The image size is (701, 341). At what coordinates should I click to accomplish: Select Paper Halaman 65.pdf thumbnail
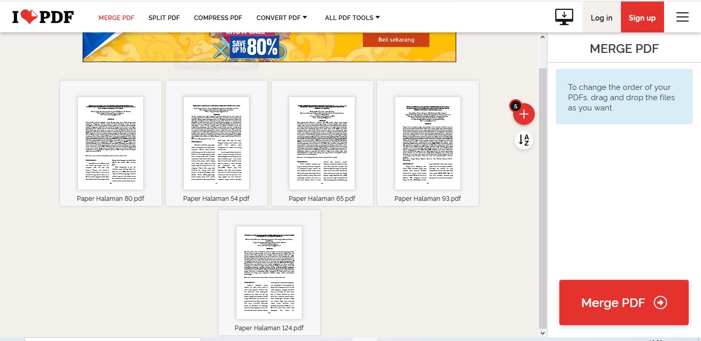322,143
